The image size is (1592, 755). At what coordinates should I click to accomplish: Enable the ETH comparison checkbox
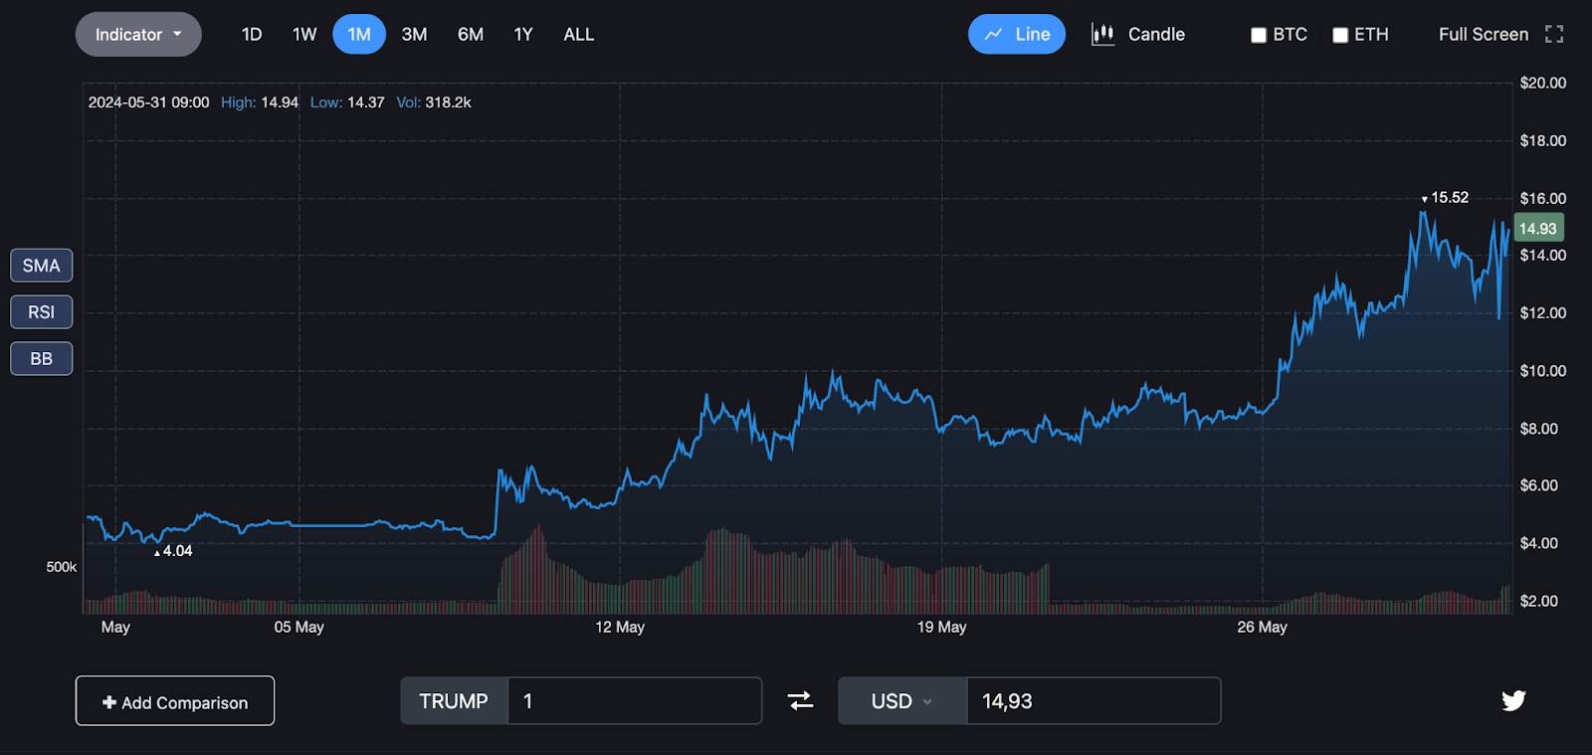[1340, 36]
